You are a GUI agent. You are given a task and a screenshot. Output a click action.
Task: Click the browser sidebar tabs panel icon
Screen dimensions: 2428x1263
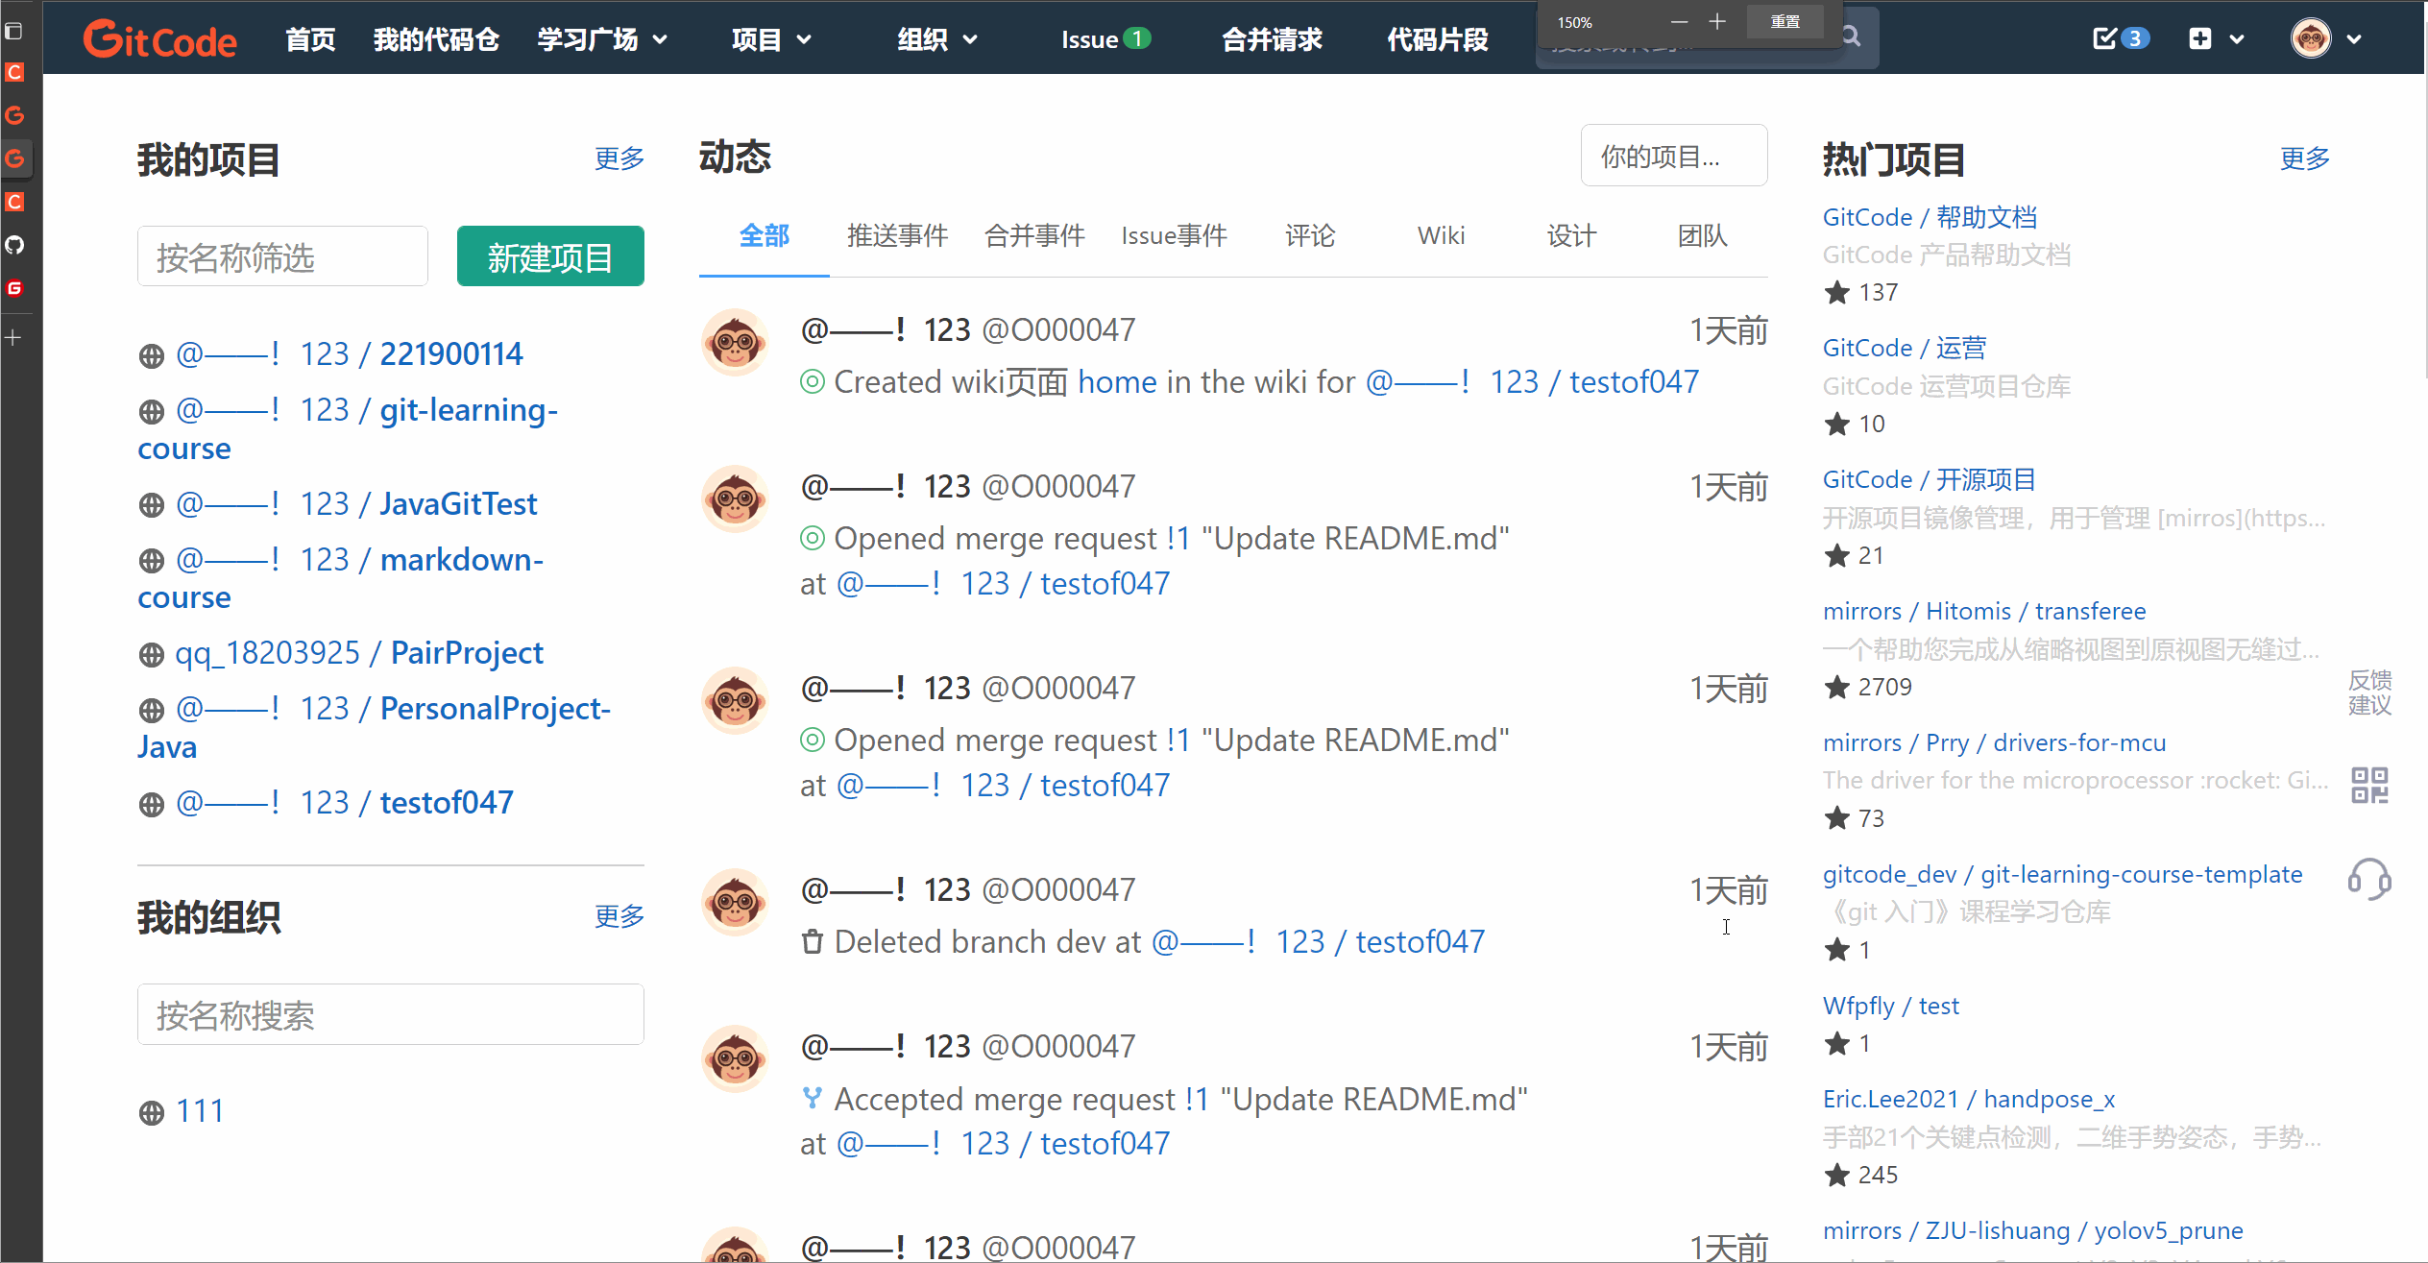click(x=14, y=31)
